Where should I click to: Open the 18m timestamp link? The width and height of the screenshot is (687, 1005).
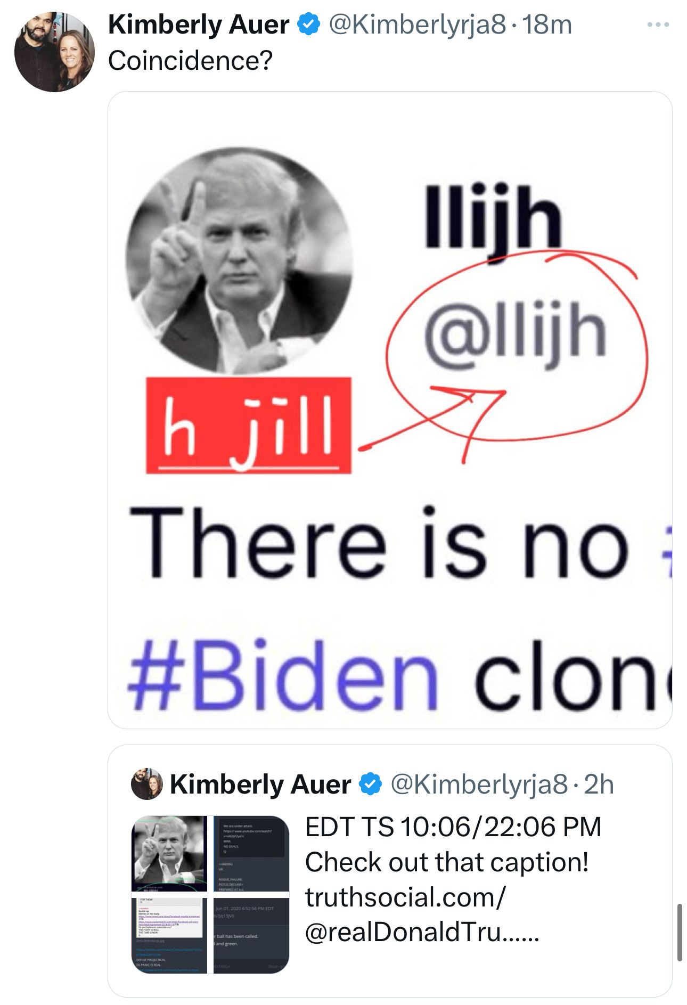coord(547,24)
